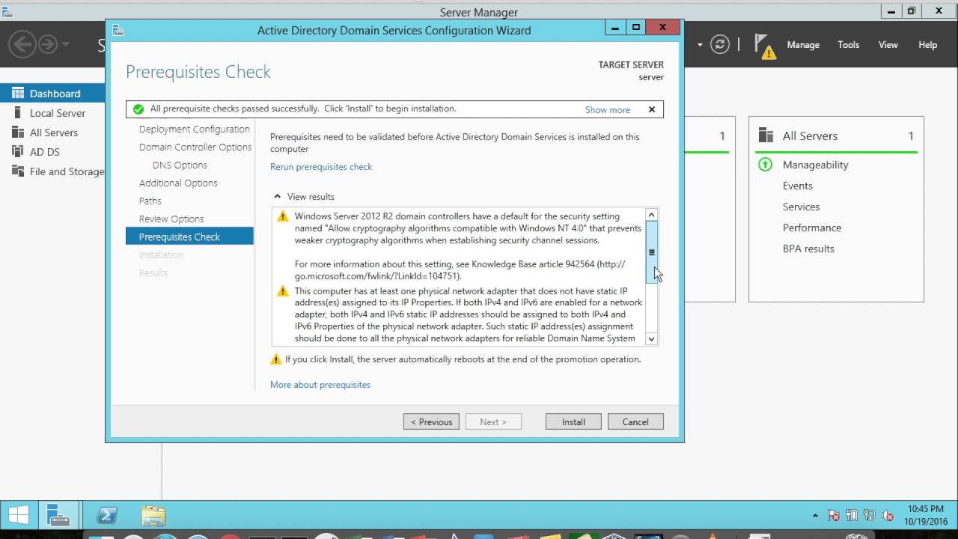Viewport: 958px width, 539px height.
Task: Open Server Manager from the taskbar
Action: click(58, 515)
